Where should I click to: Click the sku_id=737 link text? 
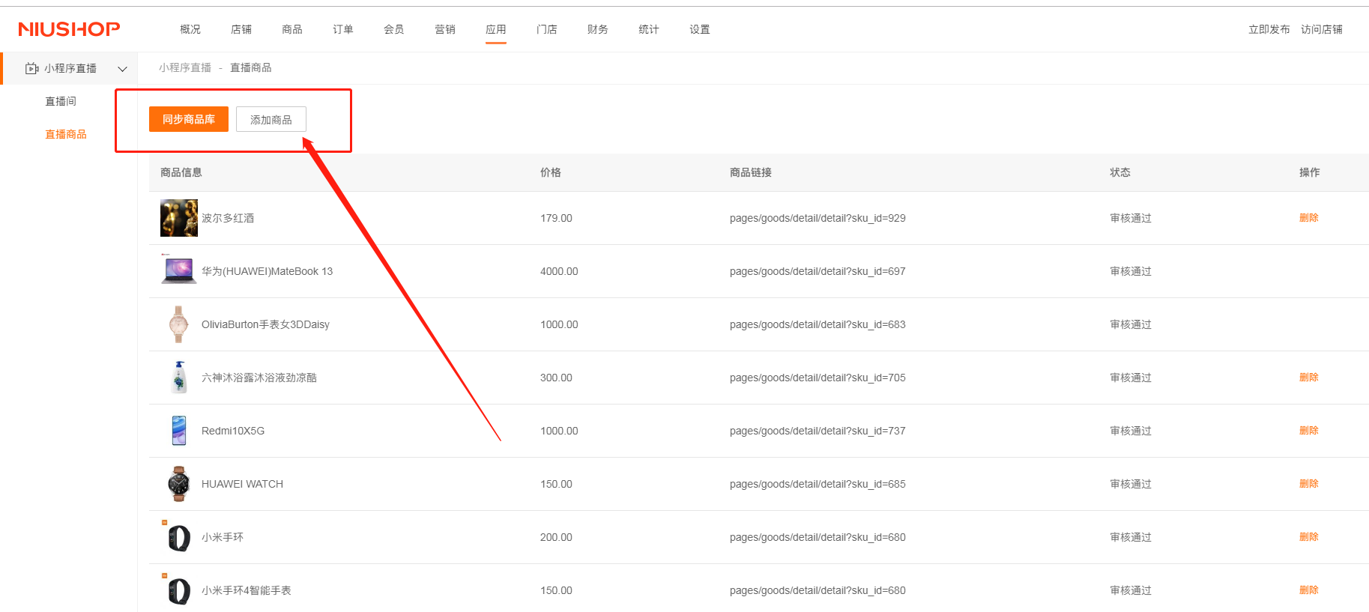(818, 431)
